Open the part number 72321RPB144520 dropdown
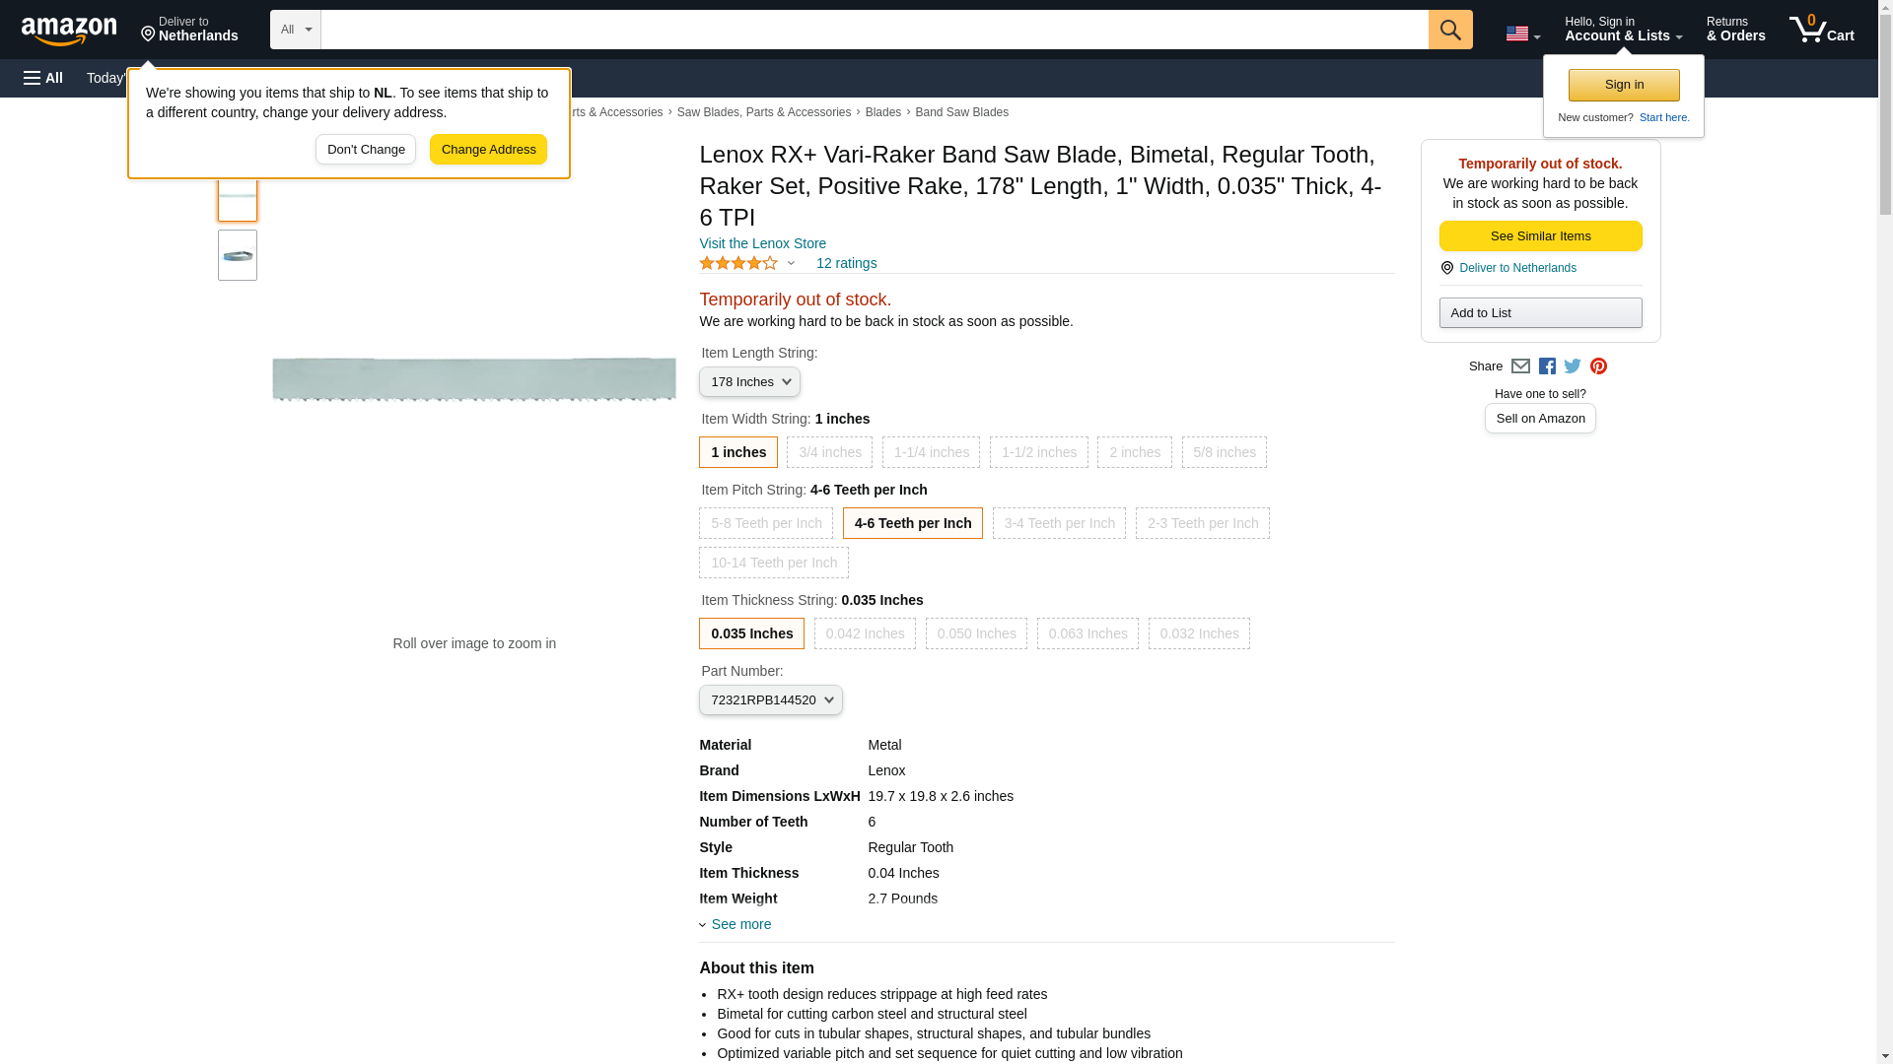Screen dimensions: 1893x1064 pyautogui.click(x=770, y=700)
